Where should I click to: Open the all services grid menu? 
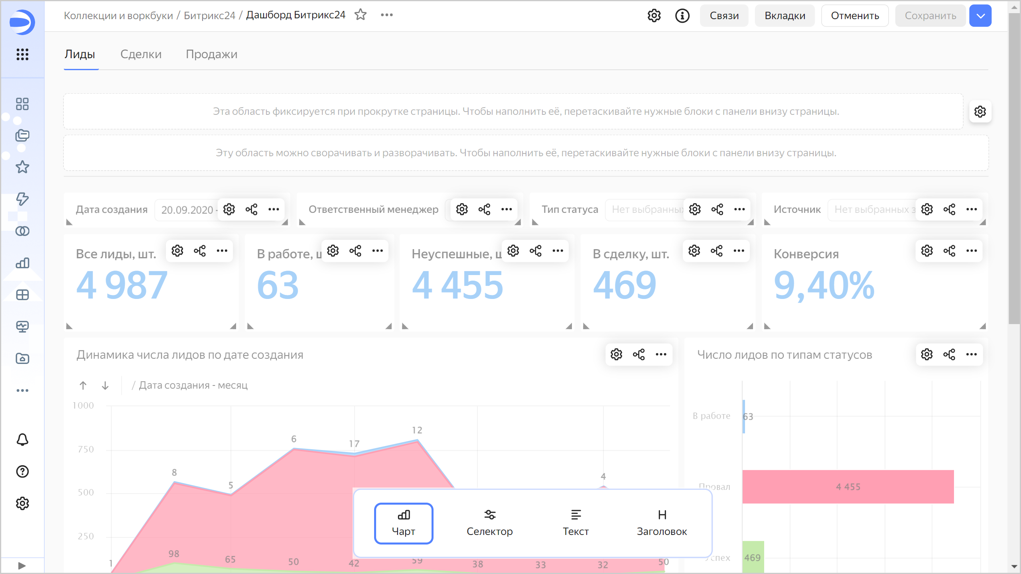coord(22,54)
